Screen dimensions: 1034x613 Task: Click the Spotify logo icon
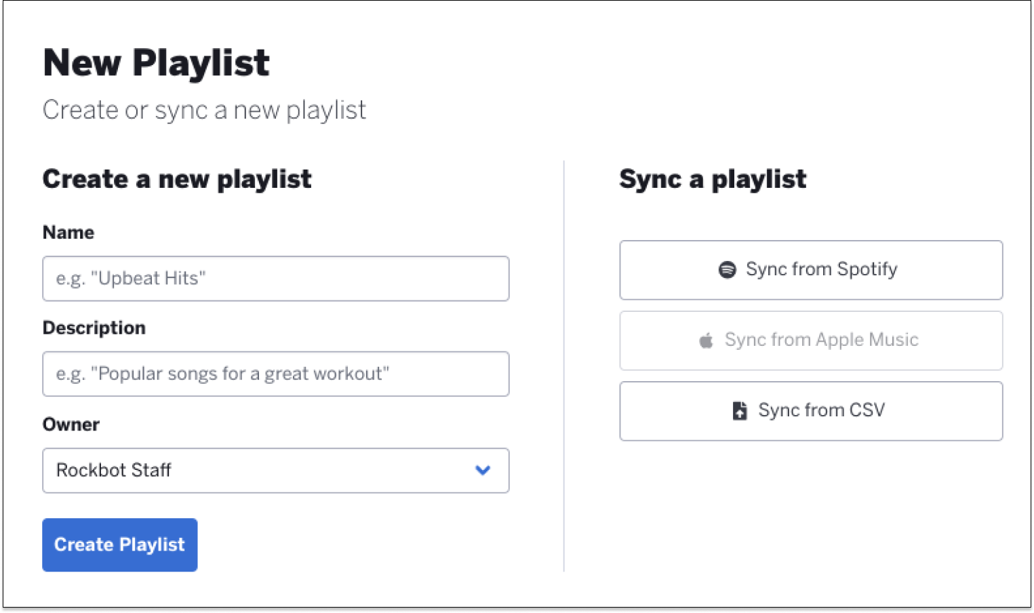[727, 270]
